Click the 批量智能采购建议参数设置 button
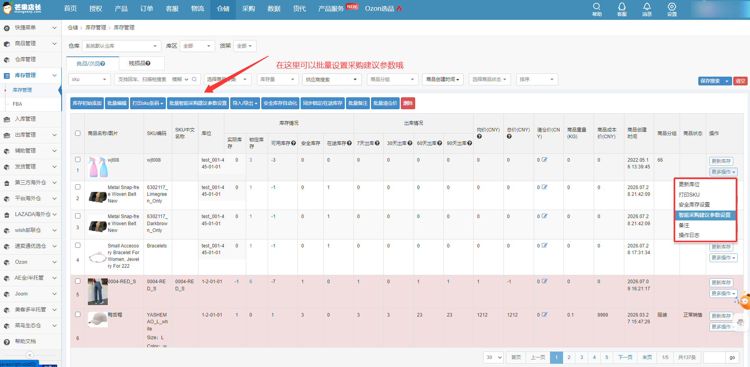Viewport: 750px width, 367px height. pyautogui.click(x=198, y=103)
